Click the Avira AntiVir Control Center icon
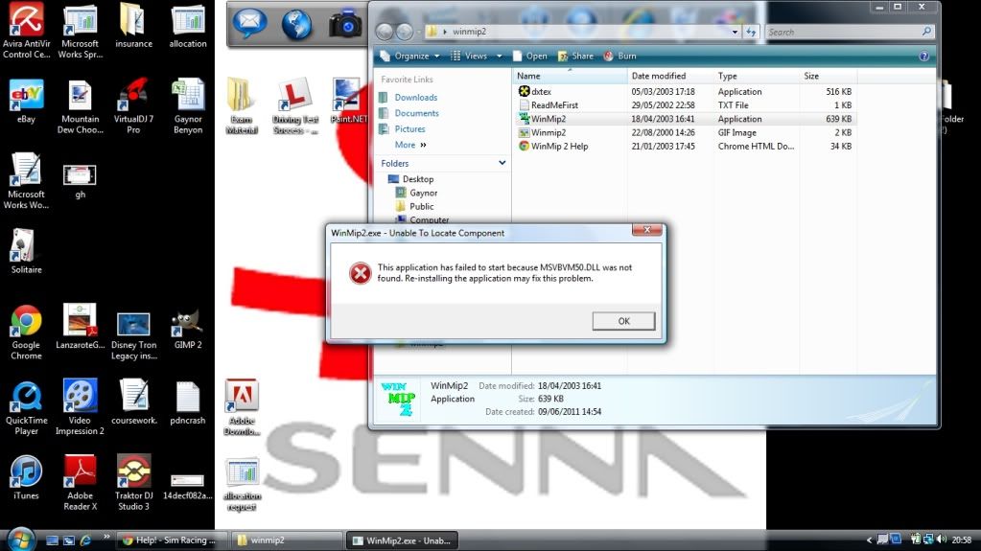The height and width of the screenshot is (551, 981). 26,21
